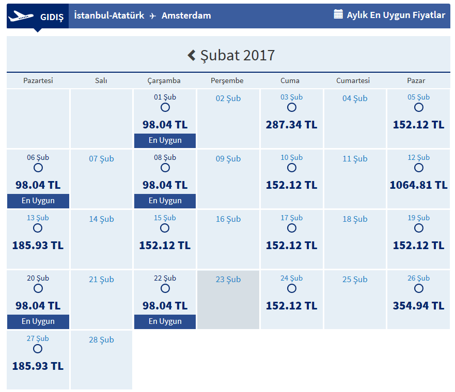Click the Şubat 2017 month title
The image size is (455, 392).
[237, 55]
